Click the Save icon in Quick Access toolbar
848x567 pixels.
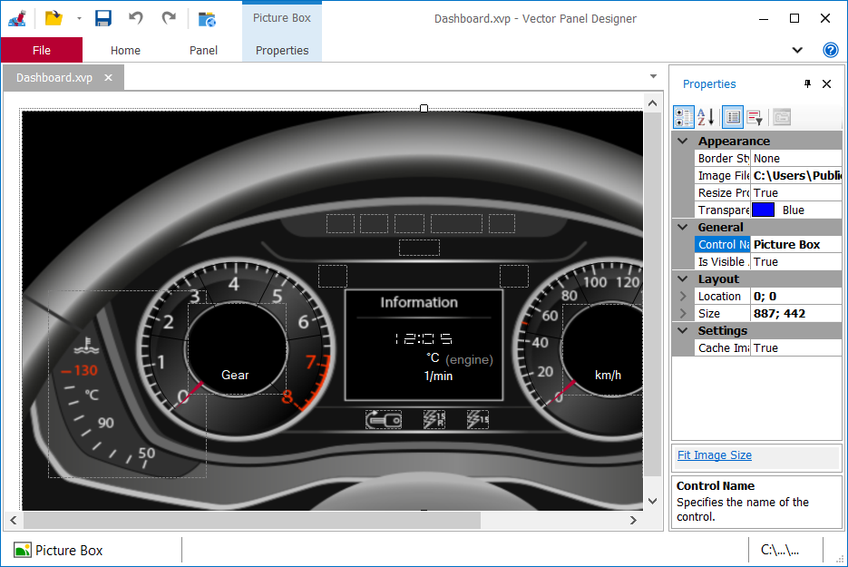pos(102,17)
